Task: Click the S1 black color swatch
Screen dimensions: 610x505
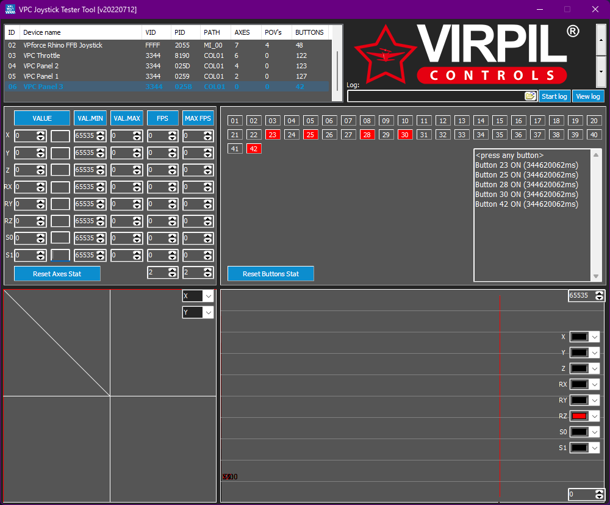Action: tap(579, 448)
